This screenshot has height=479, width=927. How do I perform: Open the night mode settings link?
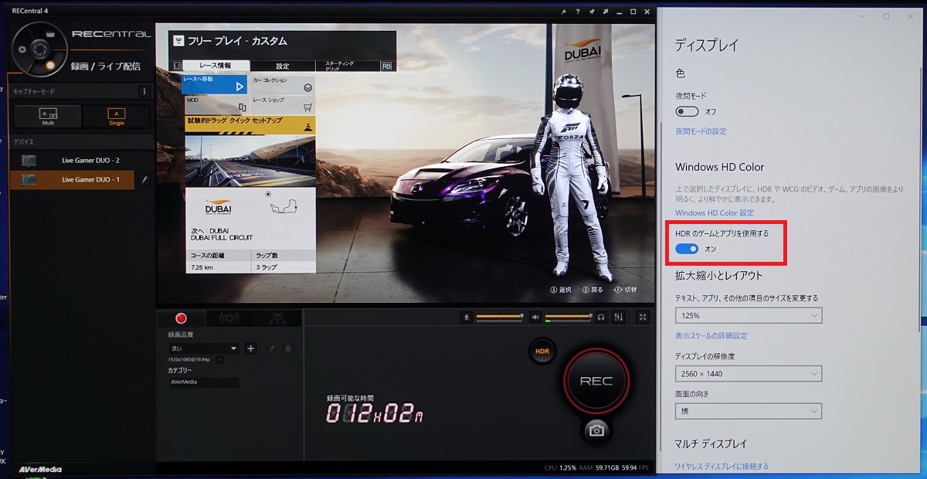(701, 131)
